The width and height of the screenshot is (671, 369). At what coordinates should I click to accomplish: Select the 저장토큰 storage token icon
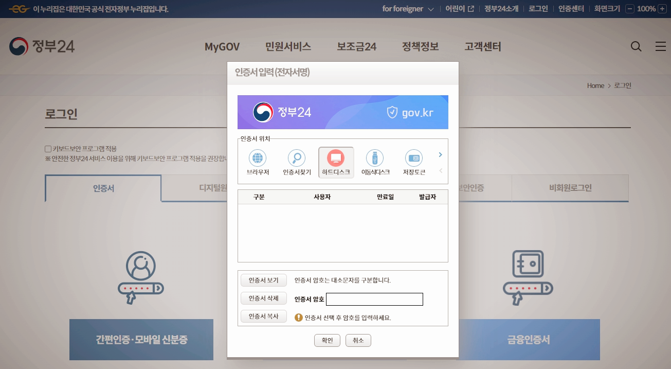pos(414,159)
